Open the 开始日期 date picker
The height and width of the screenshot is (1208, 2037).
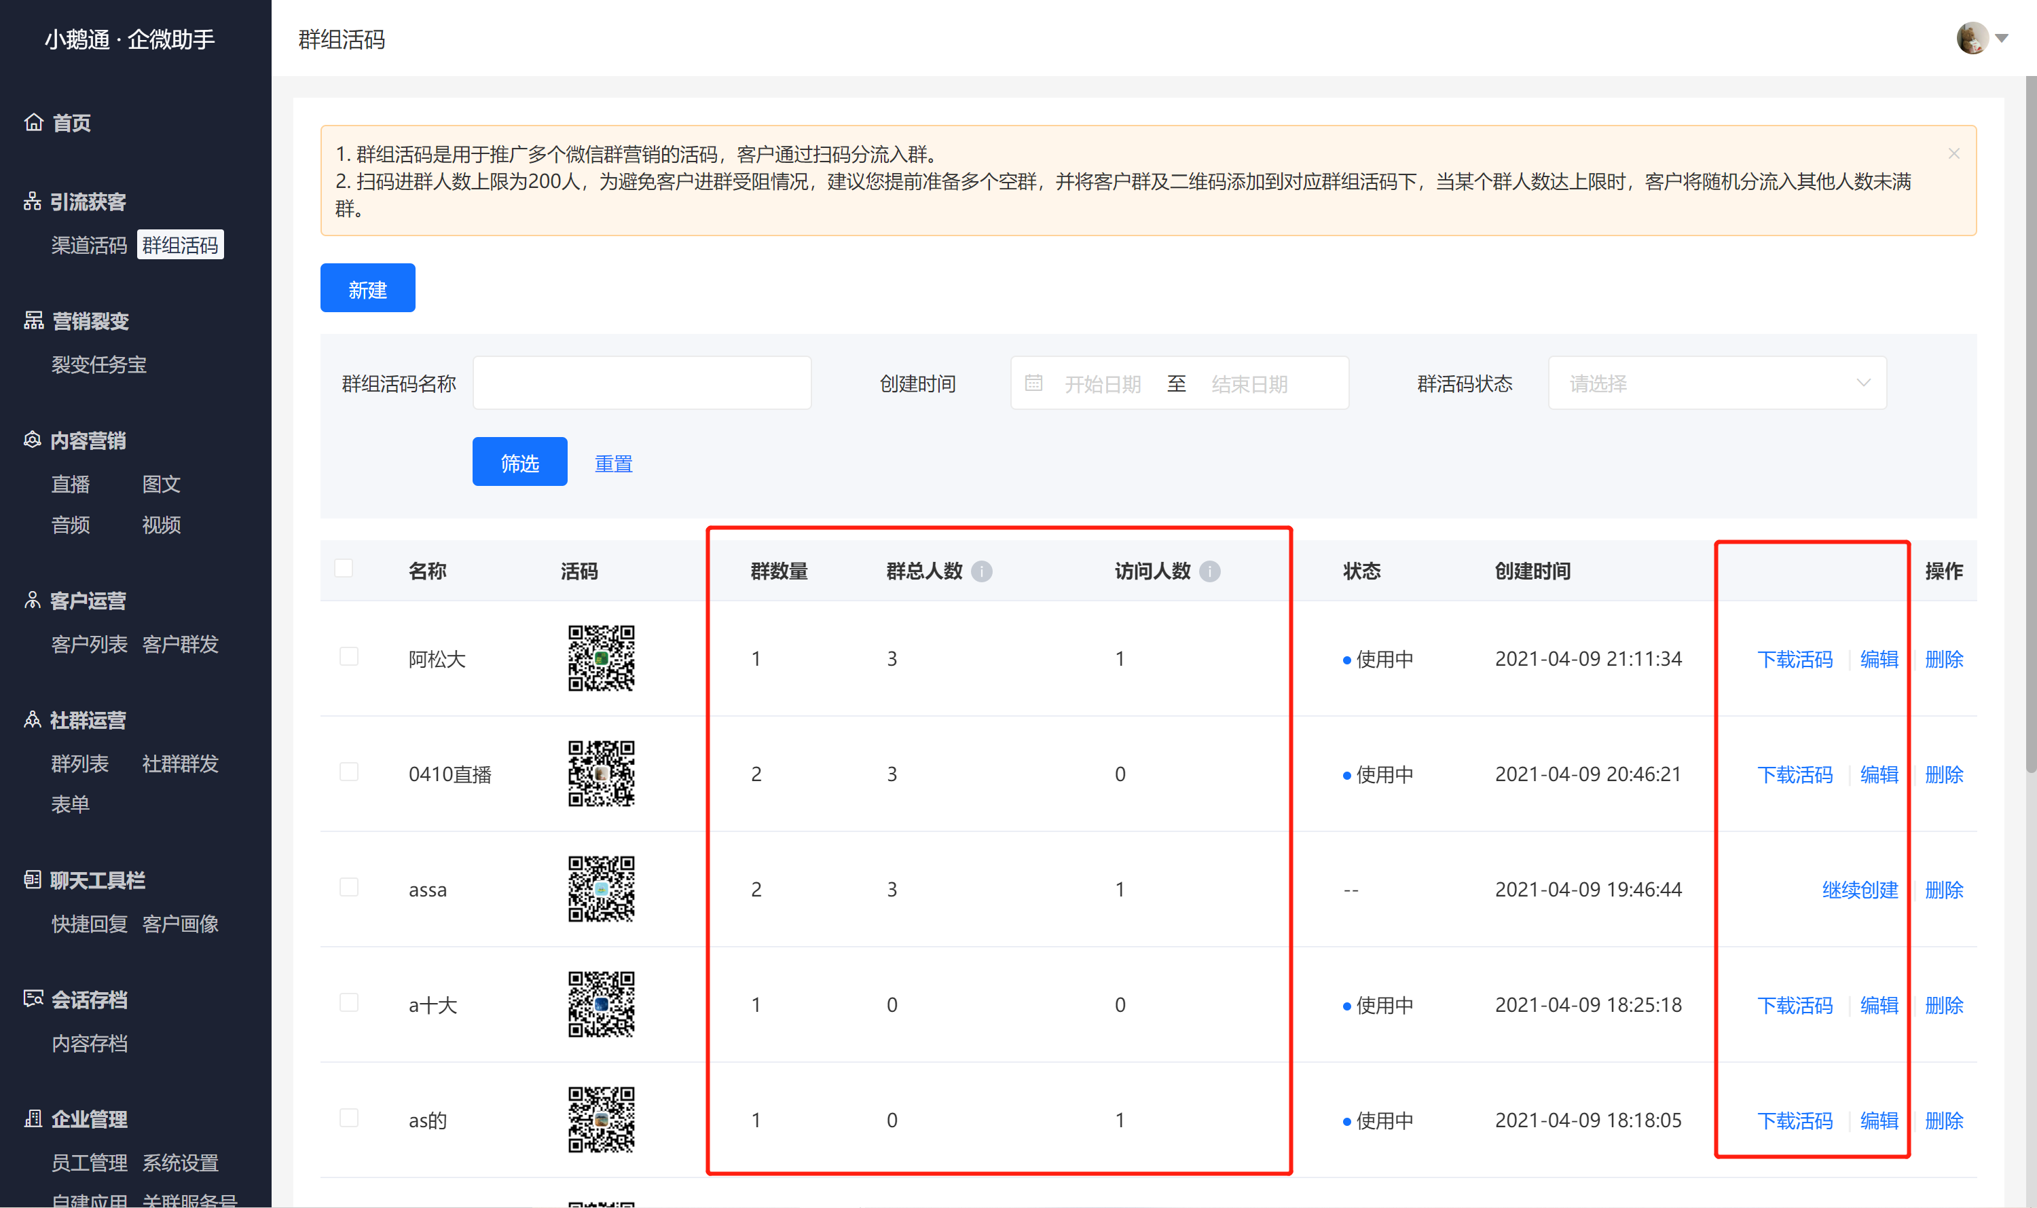click(x=1103, y=383)
